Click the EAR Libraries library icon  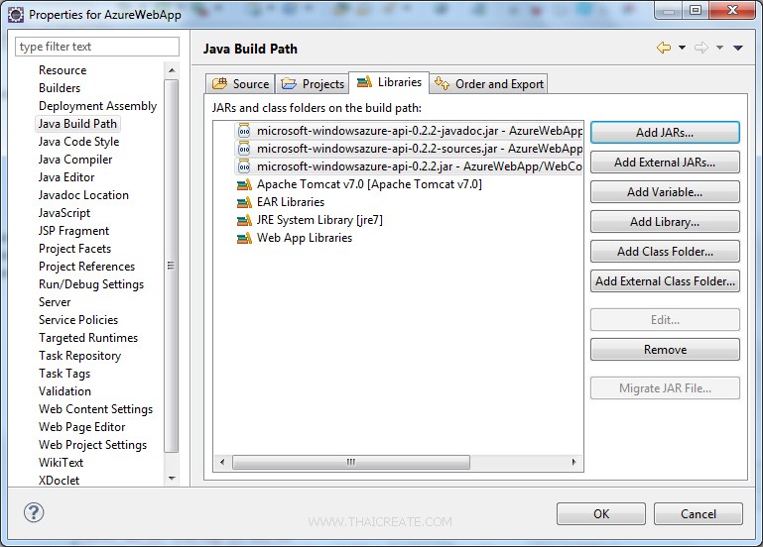point(244,202)
